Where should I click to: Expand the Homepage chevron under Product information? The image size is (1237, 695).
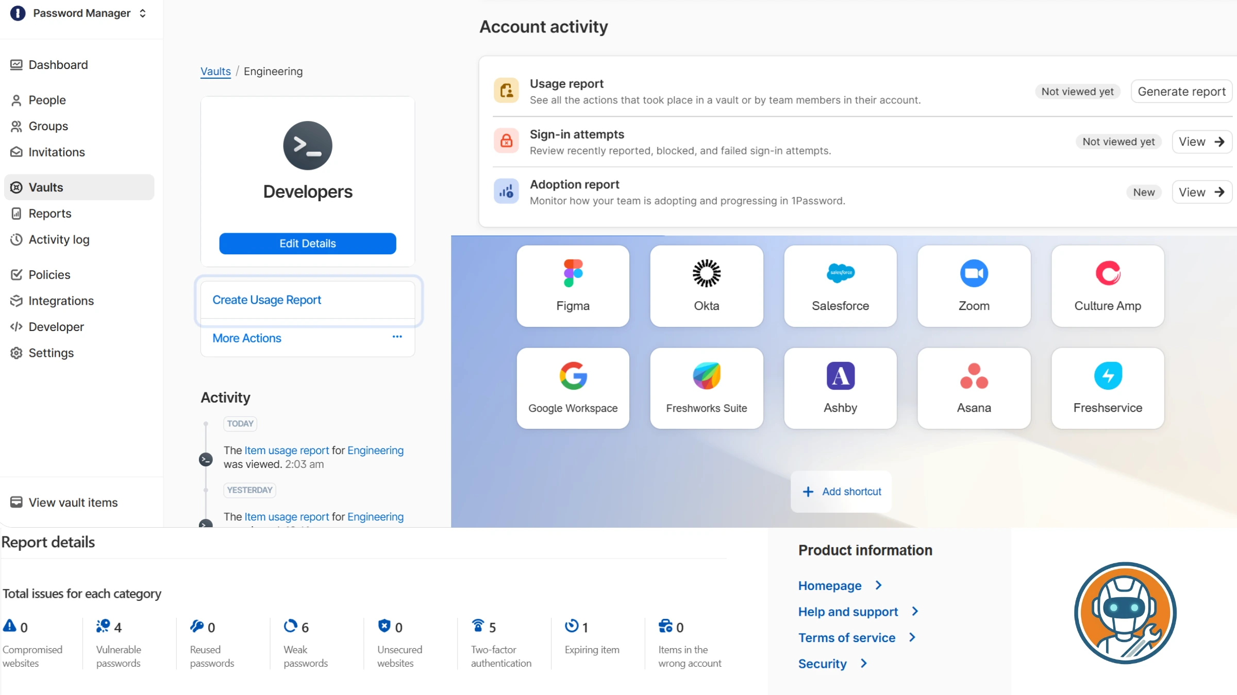(878, 585)
